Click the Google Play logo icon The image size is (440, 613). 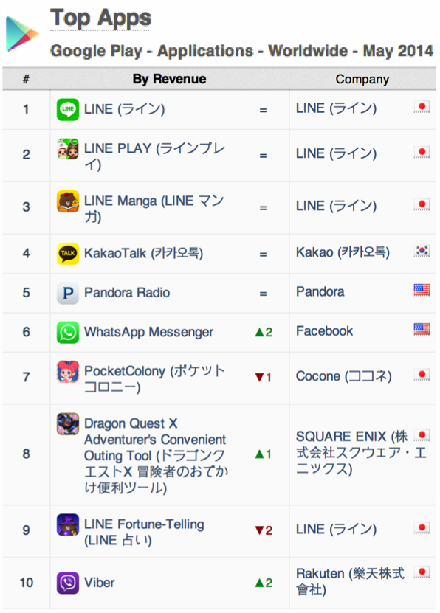pos(22,34)
